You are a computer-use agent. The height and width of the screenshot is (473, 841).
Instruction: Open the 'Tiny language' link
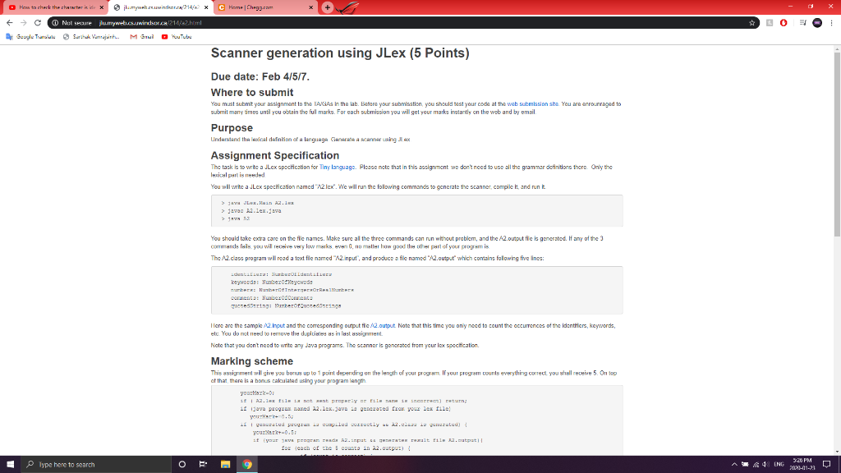tap(337, 168)
